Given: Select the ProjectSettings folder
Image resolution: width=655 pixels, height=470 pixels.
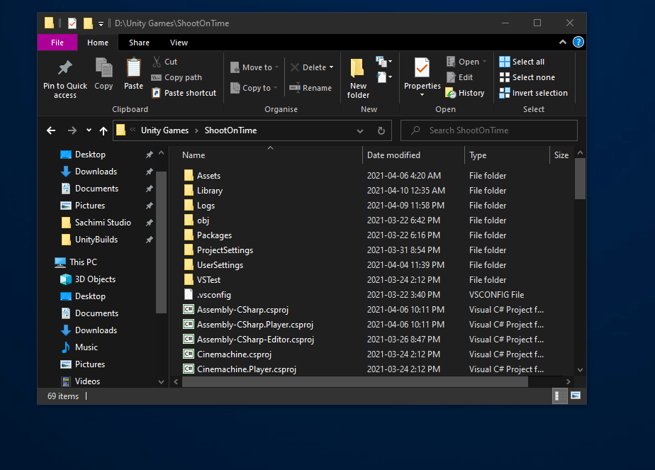Looking at the screenshot, I should click(218, 250).
